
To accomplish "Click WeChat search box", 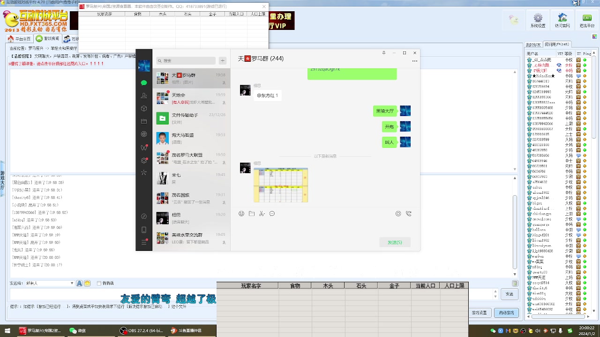I will point(186,60).
